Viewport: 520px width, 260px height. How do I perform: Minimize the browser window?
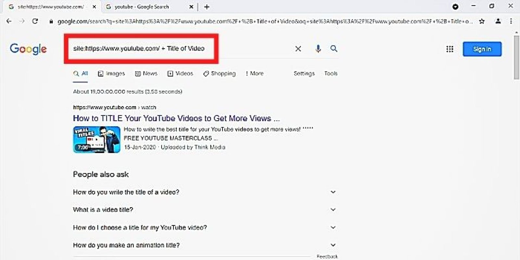click(x=474, y=6)
